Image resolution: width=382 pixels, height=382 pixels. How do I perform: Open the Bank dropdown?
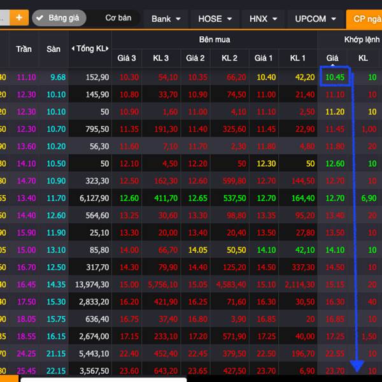tap(166, 18)
